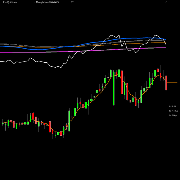Click the white indicator line's highest peak
The width and height of the screenshot is (180, 180).
[119, 35]
